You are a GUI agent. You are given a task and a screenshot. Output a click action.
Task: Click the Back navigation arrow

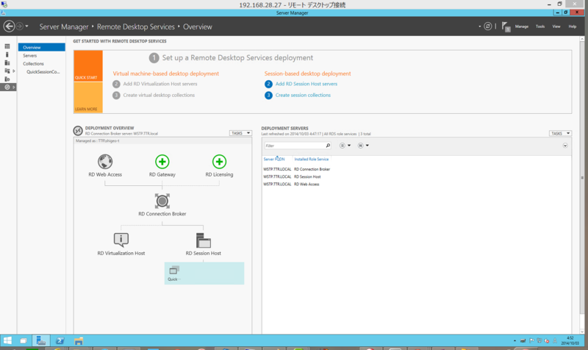[x=9, y=26]
